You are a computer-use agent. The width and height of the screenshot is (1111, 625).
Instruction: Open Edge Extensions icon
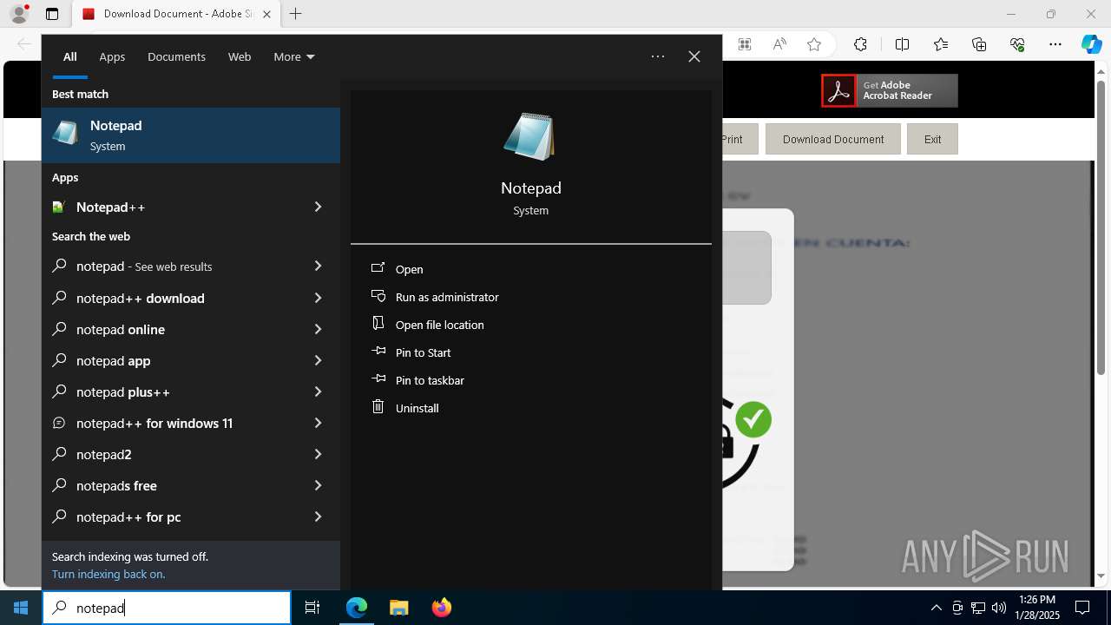[x=860, y=44]
